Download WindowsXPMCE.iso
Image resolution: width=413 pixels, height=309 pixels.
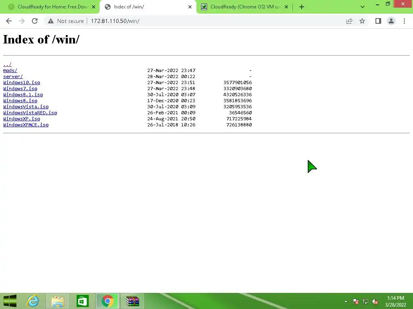(x=26, y=125)
